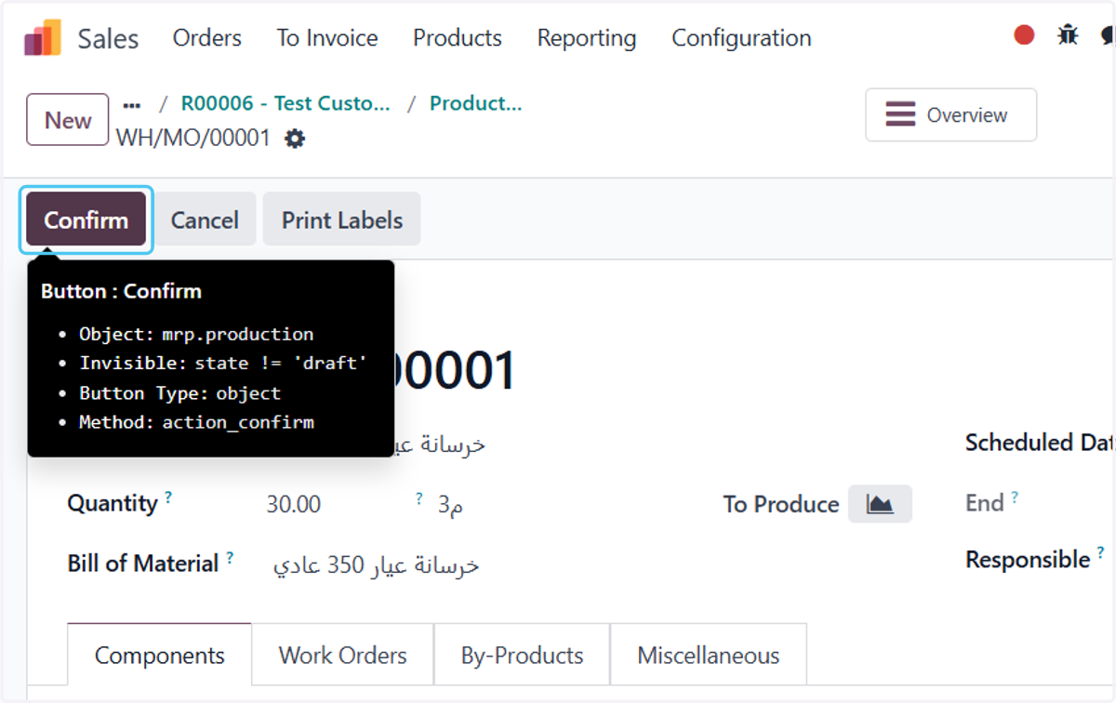Switch to the Work Orders tab
1116x703 pixels.
(x=343, y=656)
